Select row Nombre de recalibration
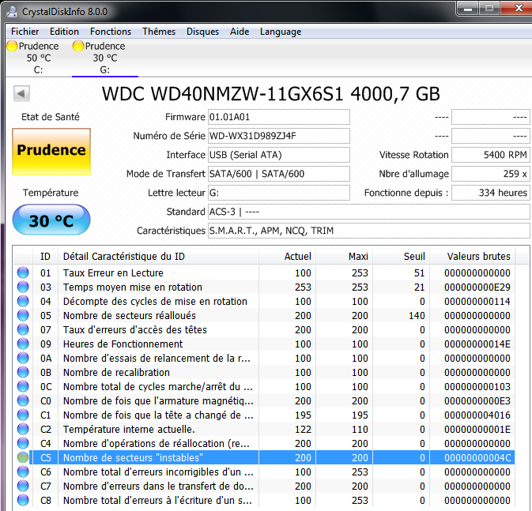The image size is (532, 511). (264, 372)
